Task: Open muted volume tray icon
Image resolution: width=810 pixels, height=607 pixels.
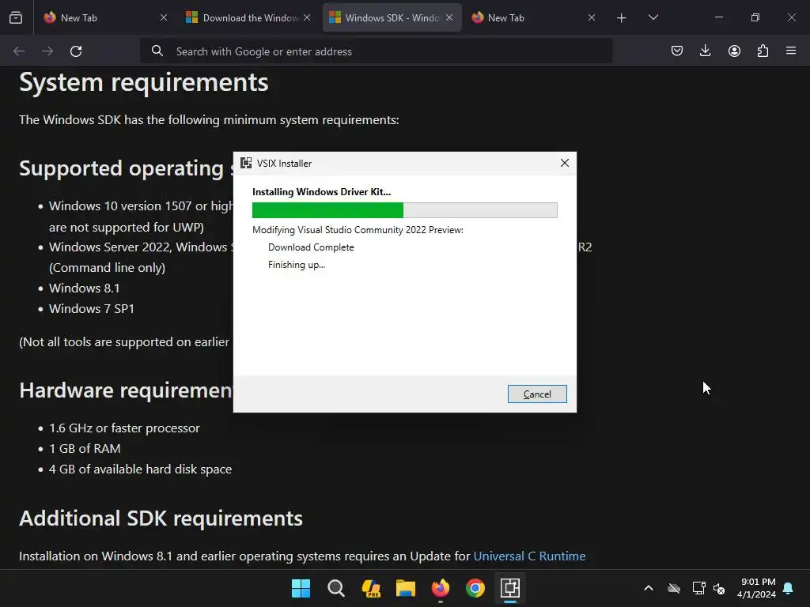Action: [x=719, y=588]
